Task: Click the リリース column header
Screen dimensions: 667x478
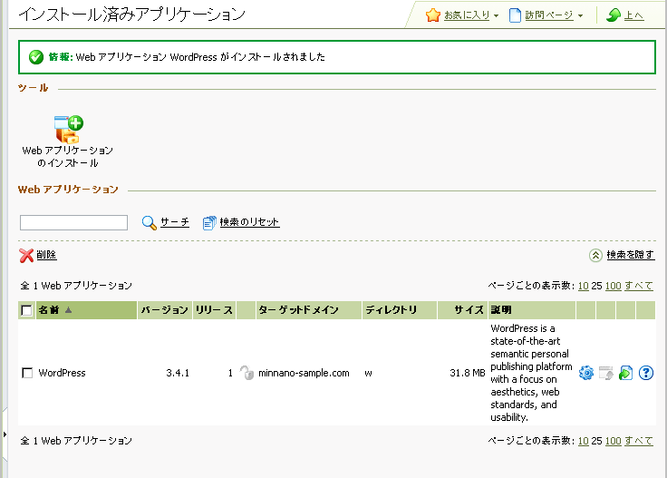Action: point(214,310)
